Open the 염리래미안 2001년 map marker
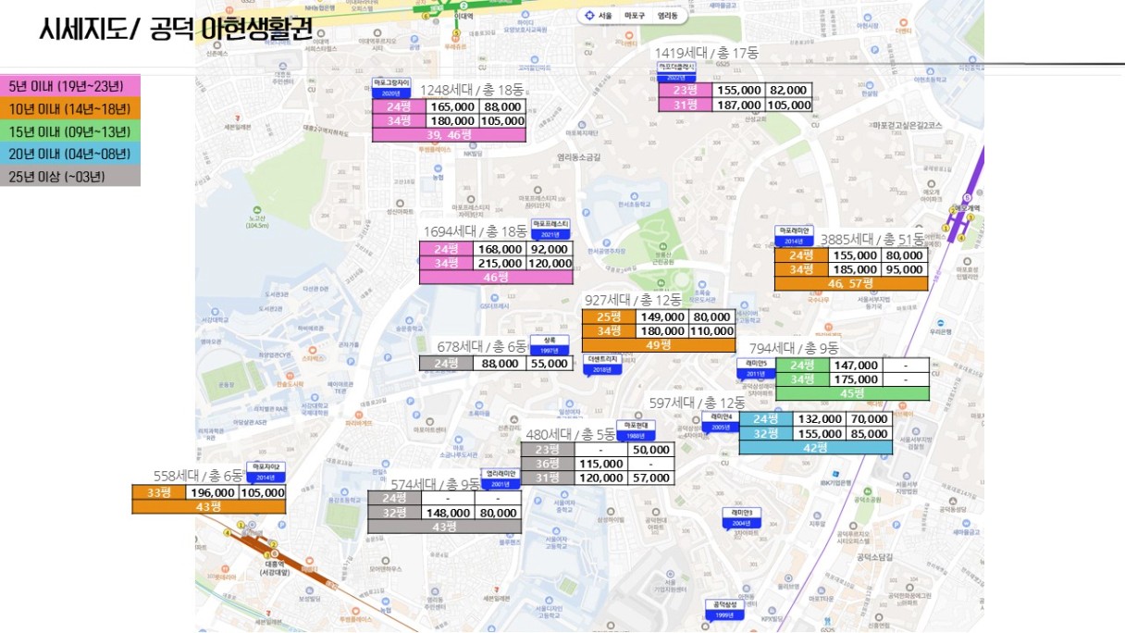Screen dimensions: 1125x633 point(501,478)
